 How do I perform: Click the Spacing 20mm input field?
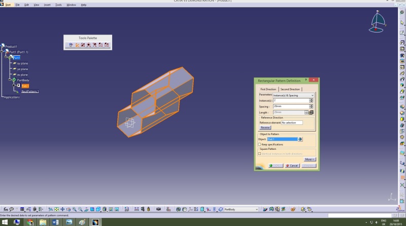[291, 106]
